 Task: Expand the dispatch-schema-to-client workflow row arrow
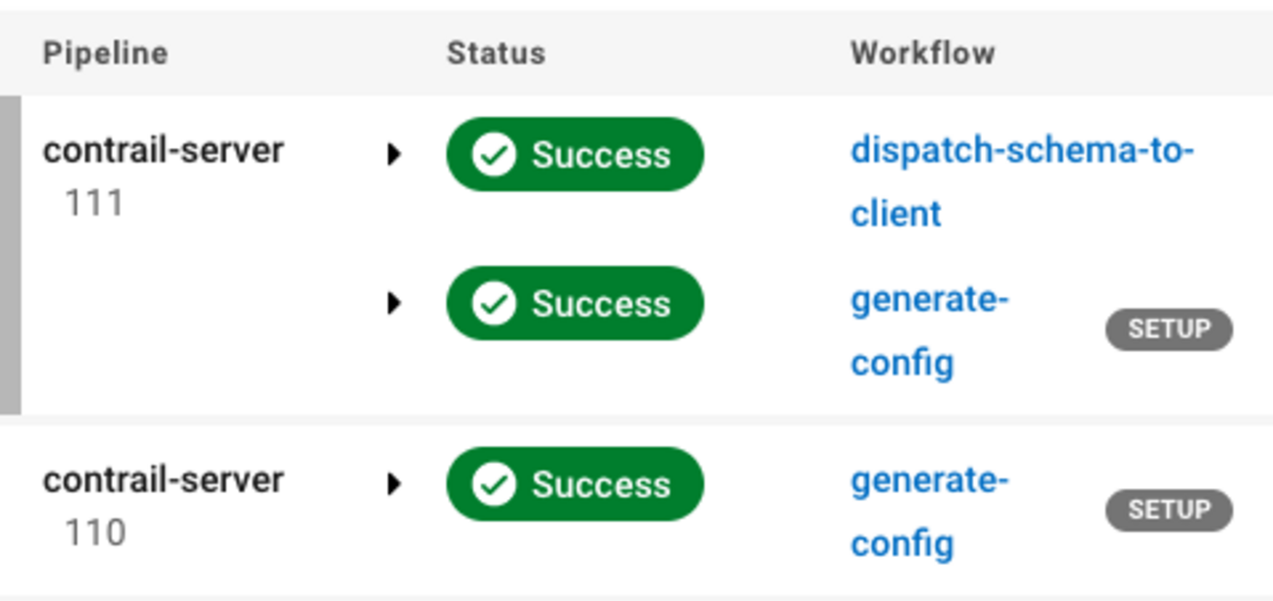[394, 155]
